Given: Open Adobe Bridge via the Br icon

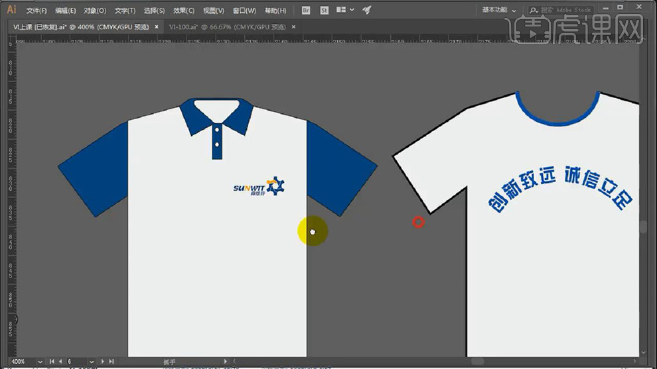Looking at the screenshot, I should click(x=306, y=10).
